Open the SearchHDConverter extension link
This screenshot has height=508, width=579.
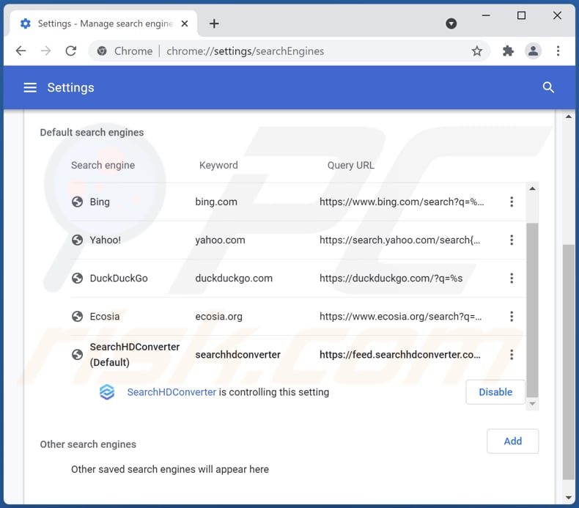click(x=172, y=392)
